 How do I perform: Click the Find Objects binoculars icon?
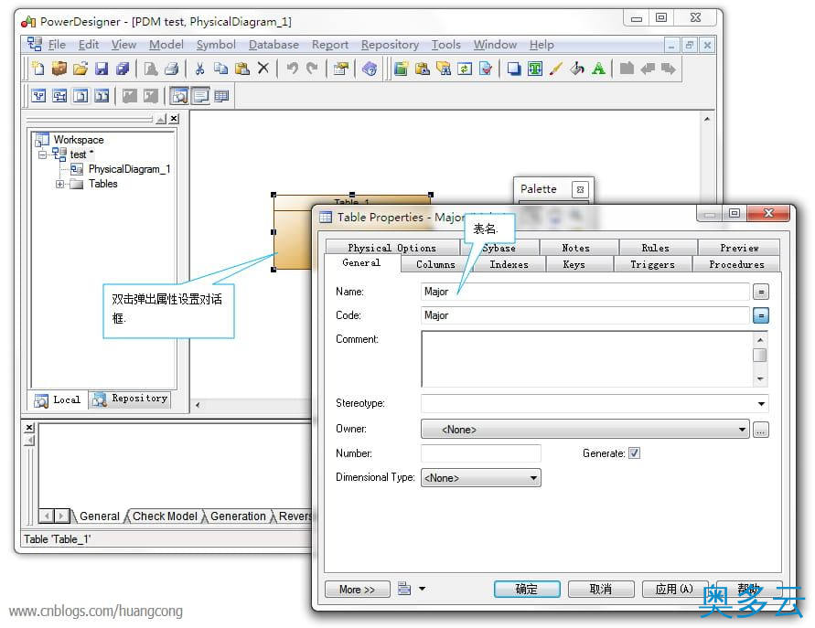[444, 69]
